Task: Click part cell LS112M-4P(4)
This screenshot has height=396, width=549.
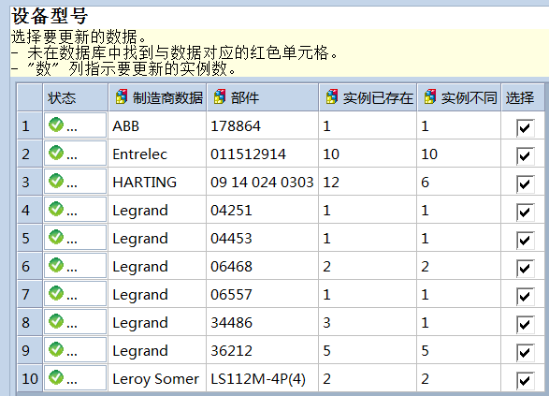Action: pos(262,378)
